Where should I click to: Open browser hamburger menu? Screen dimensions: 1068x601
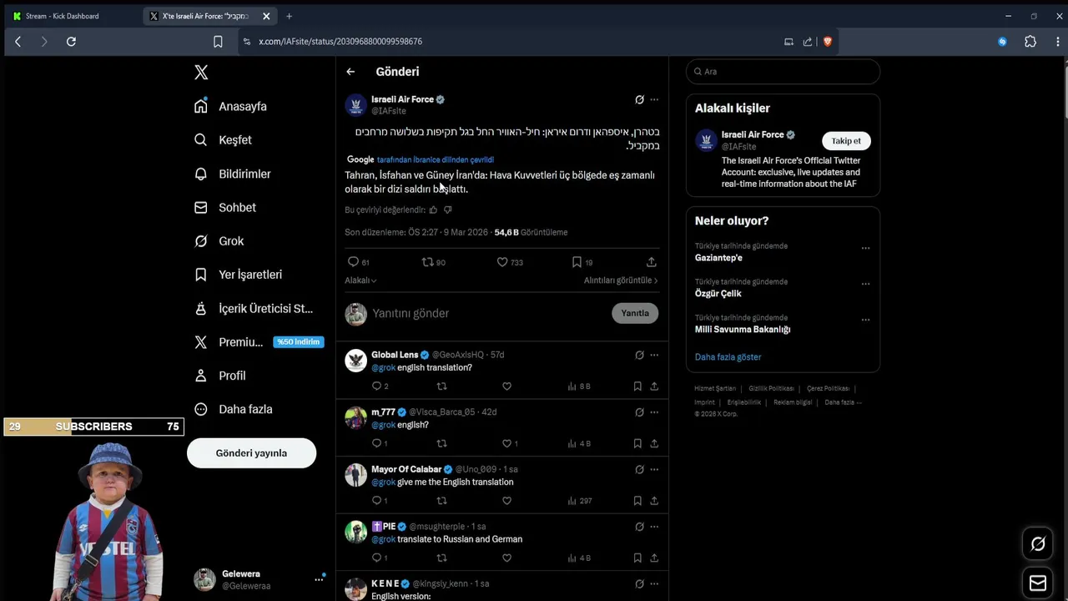tap(1057, 42)
